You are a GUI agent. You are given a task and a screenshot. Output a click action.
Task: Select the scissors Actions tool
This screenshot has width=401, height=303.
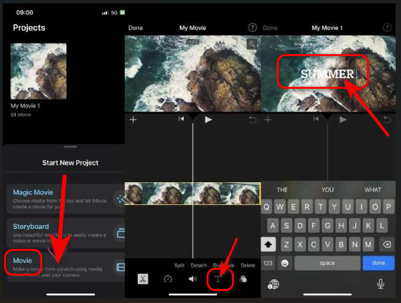tap(143, 279)
